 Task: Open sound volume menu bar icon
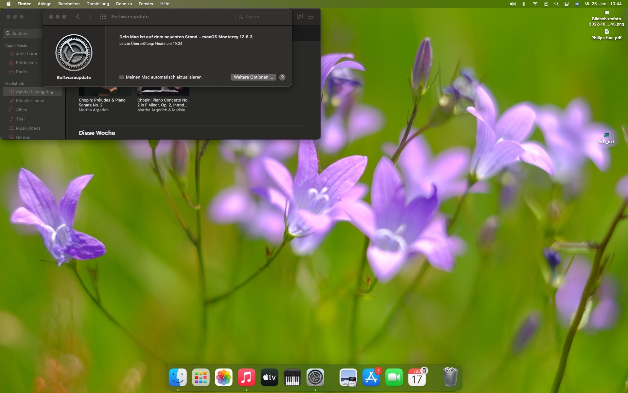pyautogui.click(x=513, y=4)
